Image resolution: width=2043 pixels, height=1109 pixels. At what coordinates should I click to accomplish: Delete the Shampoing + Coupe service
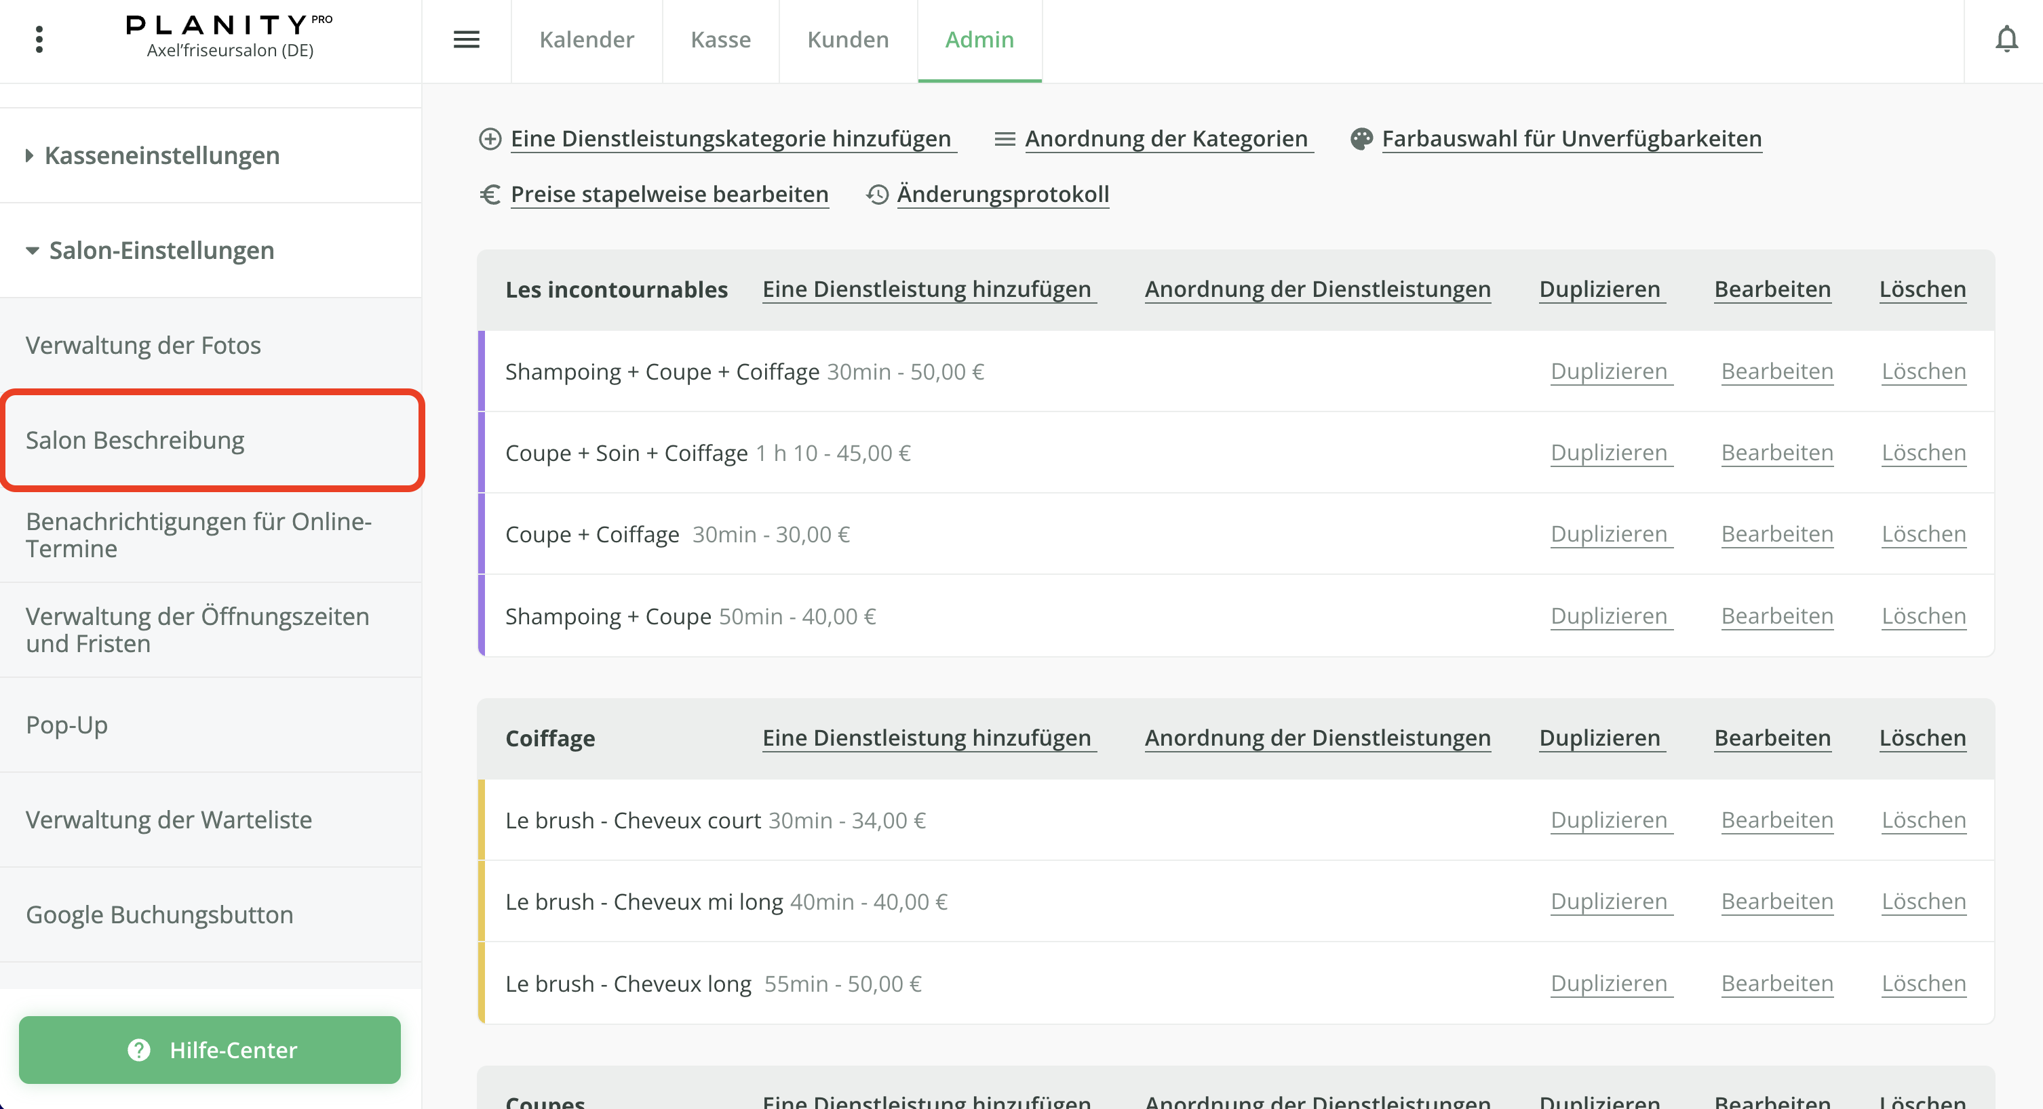(x=1923, y=616)
